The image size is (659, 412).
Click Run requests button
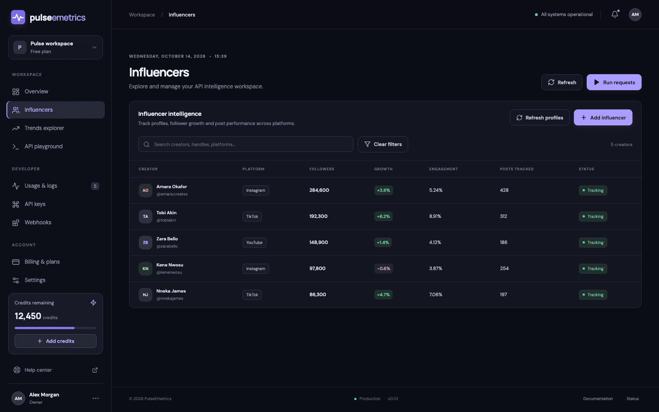coord(614,82)
